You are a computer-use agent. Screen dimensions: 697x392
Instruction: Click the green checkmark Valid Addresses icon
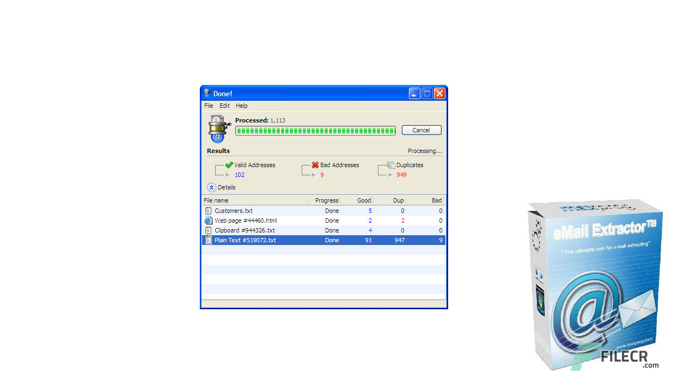229,165
